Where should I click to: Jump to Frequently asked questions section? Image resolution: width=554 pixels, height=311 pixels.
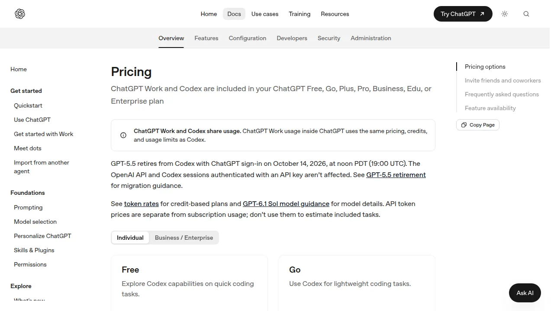click(502, 94)
